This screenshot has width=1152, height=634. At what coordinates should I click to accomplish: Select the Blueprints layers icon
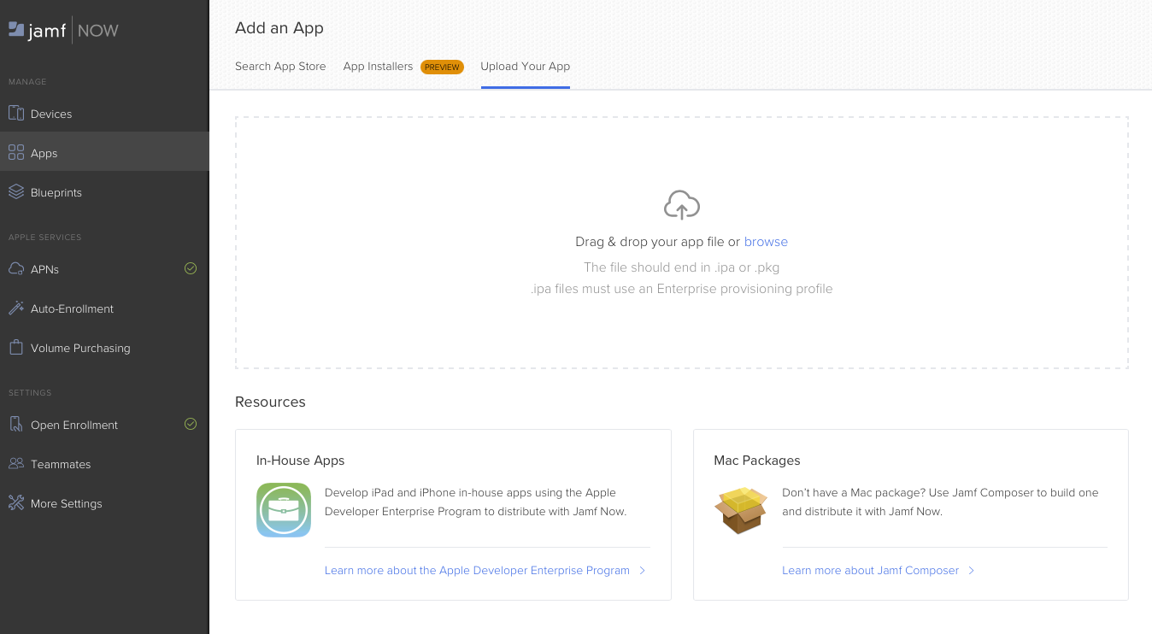tap(16, 192)
